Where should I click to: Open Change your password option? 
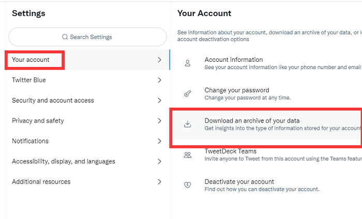(237, 91)
